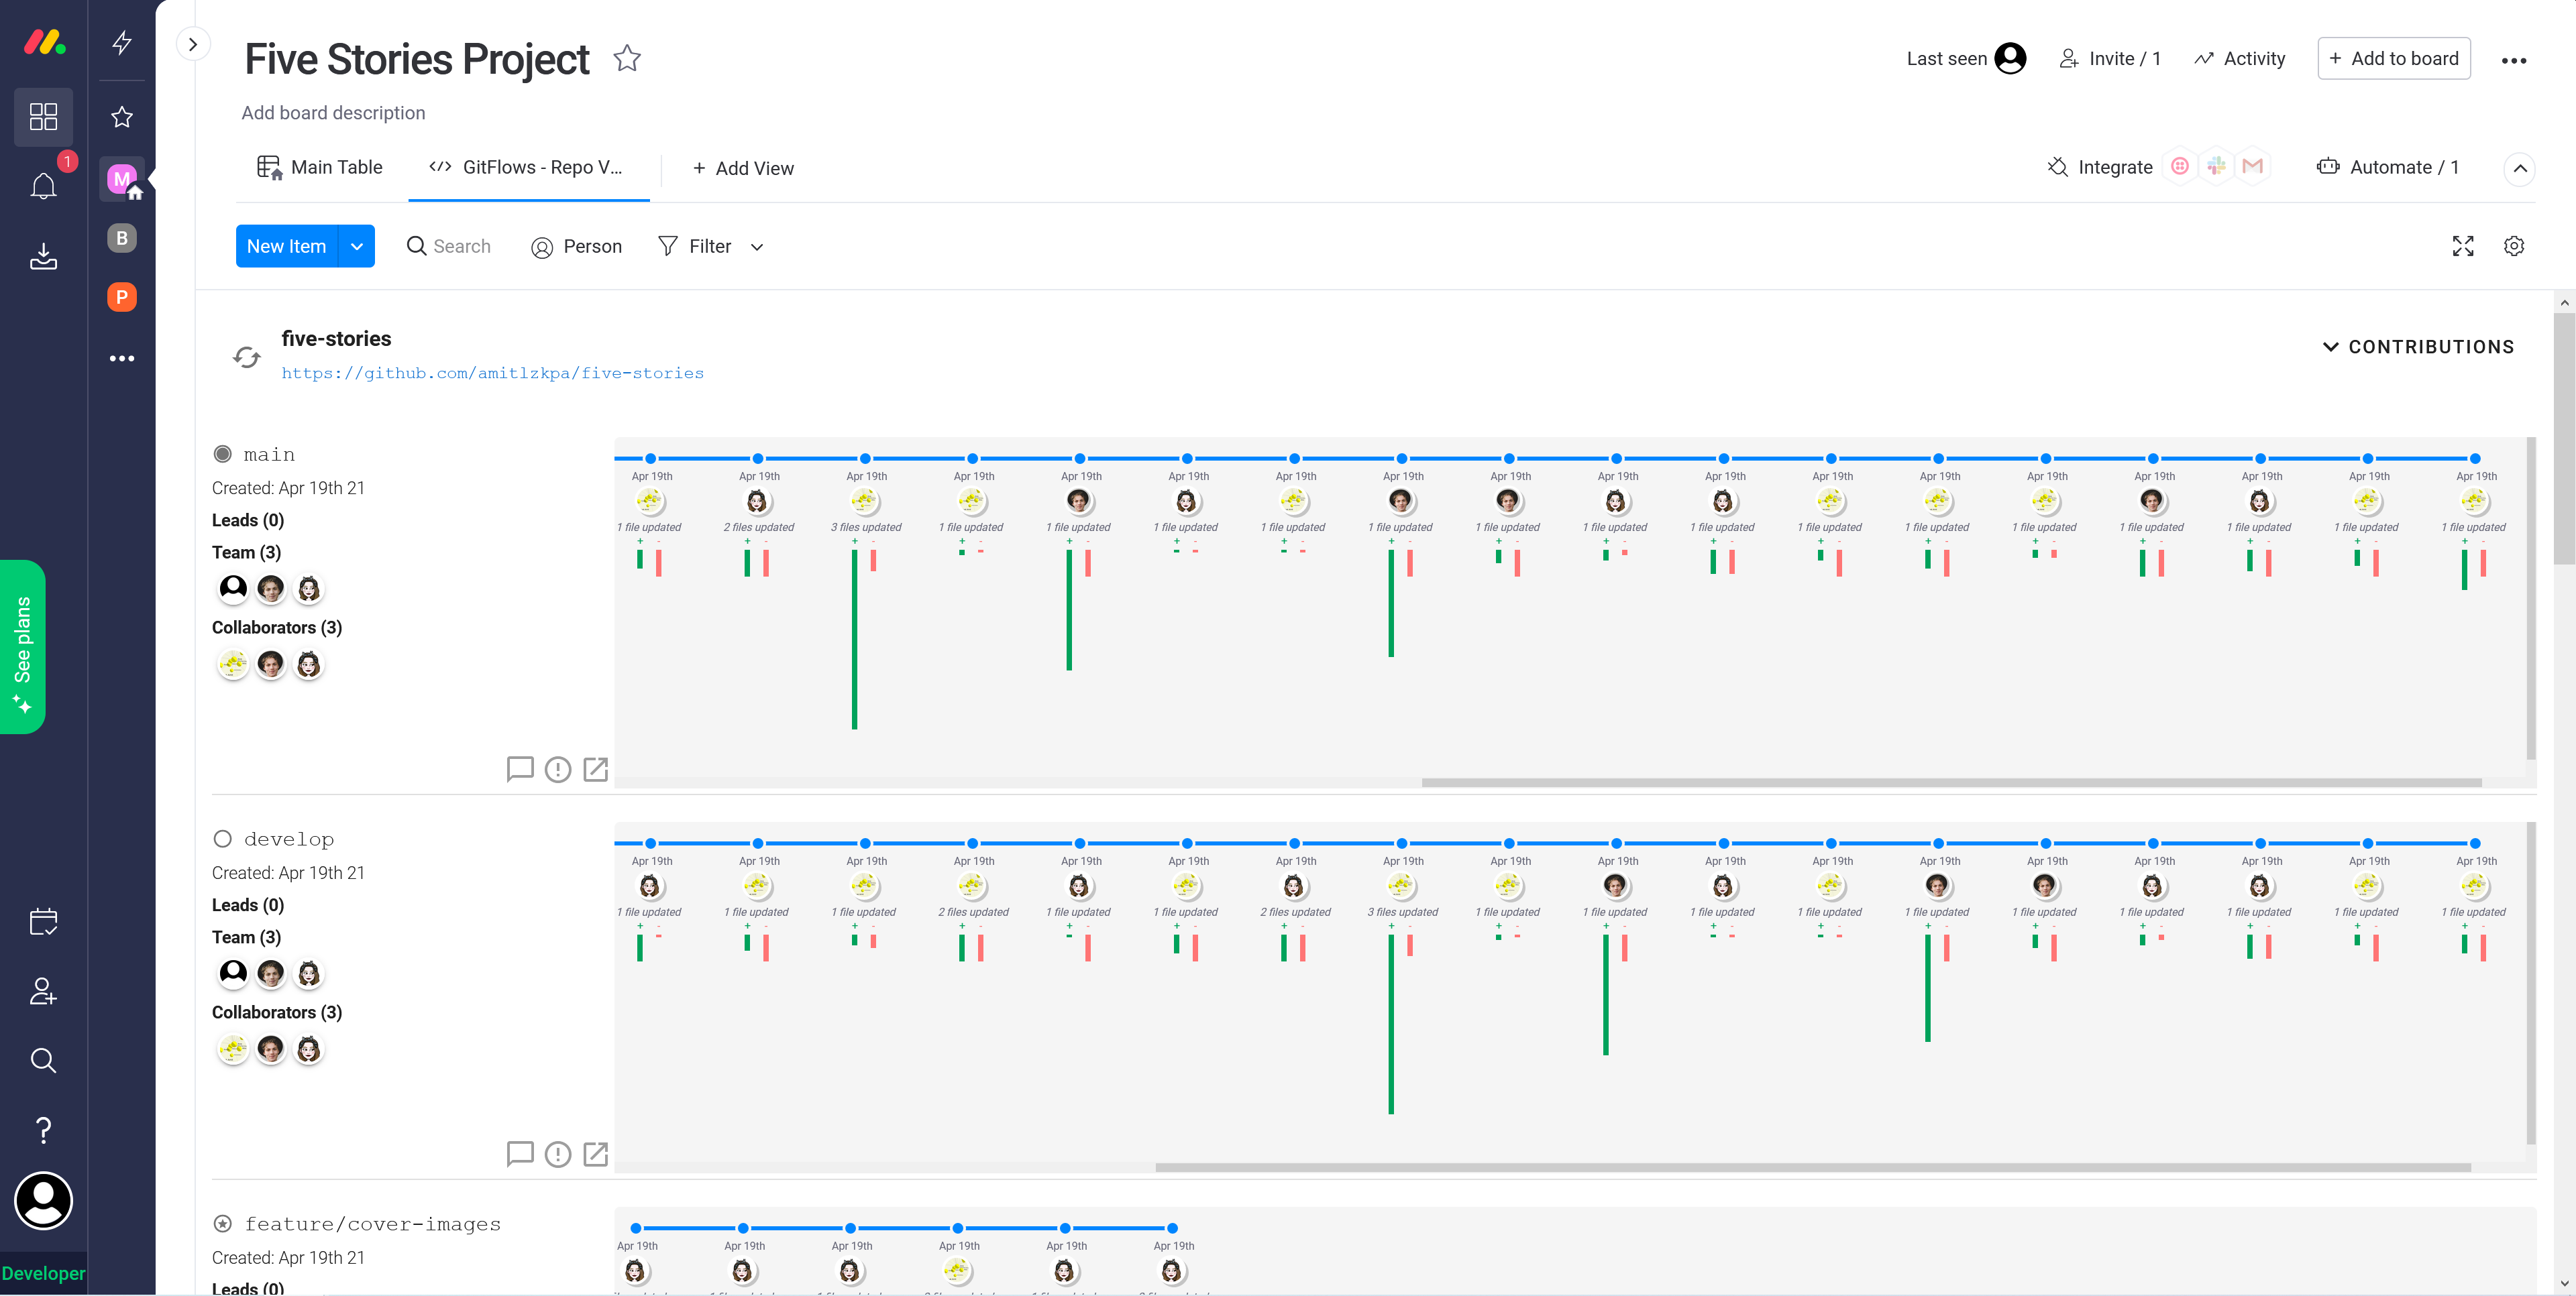Open the notifications bell
This screenshot has width=2576, height=1296.
click(43, 186)
